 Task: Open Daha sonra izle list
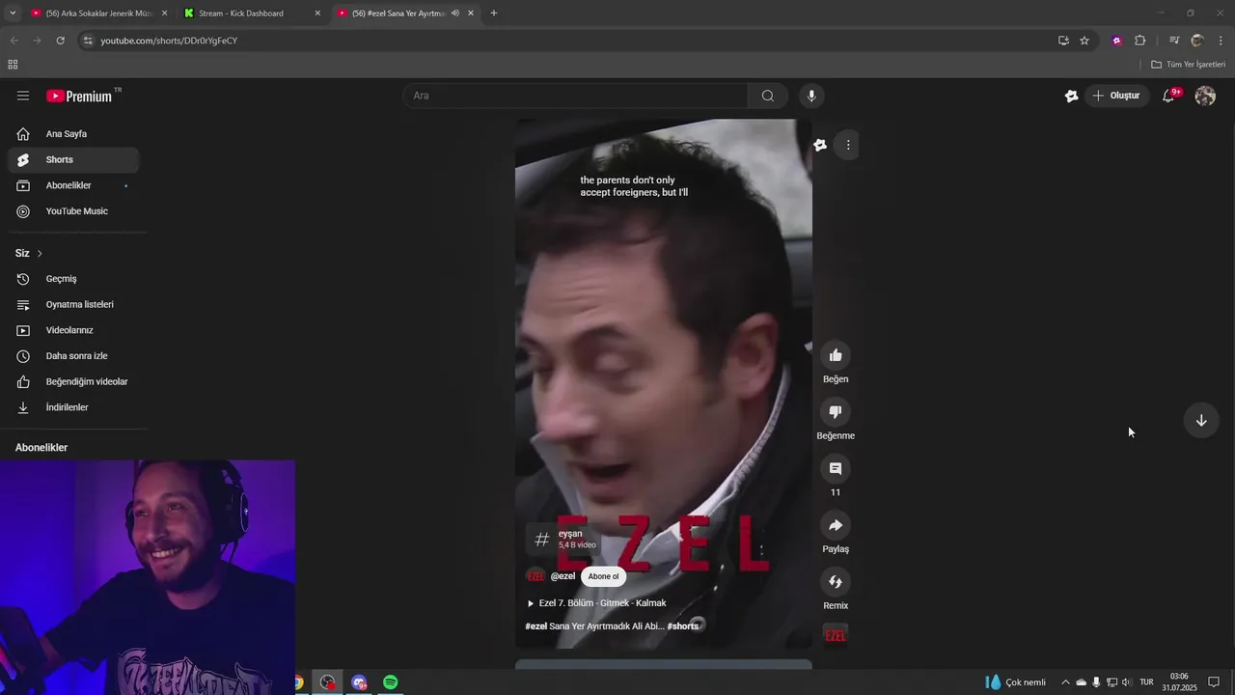point(73,356)
